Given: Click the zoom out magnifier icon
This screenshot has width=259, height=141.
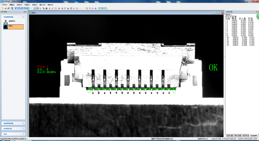Looking at the screenshot, I should 90,8.
